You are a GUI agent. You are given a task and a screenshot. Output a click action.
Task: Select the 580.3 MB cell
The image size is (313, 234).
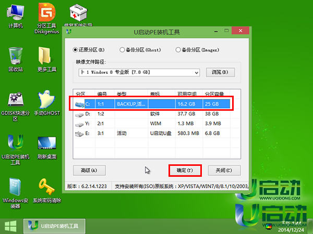pyautogui.click(x=189, y=133)
